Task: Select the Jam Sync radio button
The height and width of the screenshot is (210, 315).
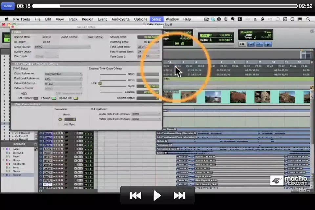Action: 60,124
